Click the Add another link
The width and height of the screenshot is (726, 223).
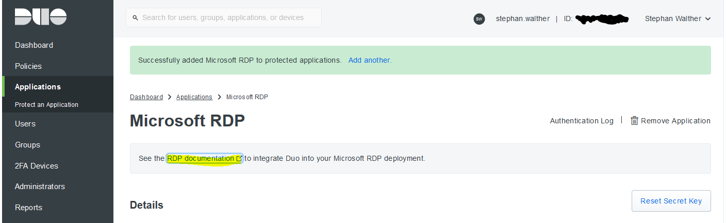point(369,60)
